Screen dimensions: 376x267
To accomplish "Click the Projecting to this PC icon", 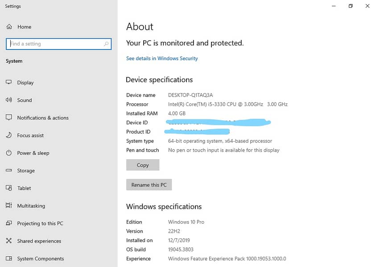I will (x=8, y=223).
